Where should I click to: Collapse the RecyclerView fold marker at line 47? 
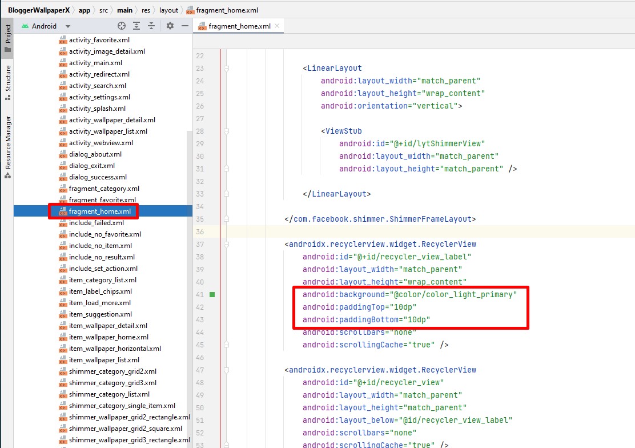pos(226,370)
